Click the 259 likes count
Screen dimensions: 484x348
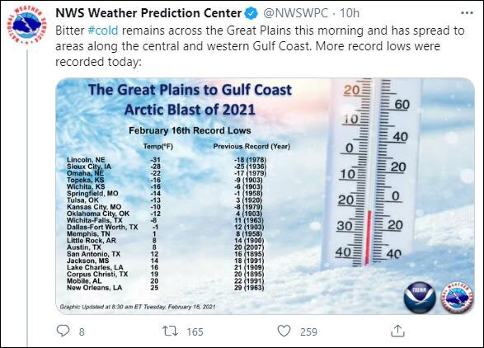tap(308, 332)
